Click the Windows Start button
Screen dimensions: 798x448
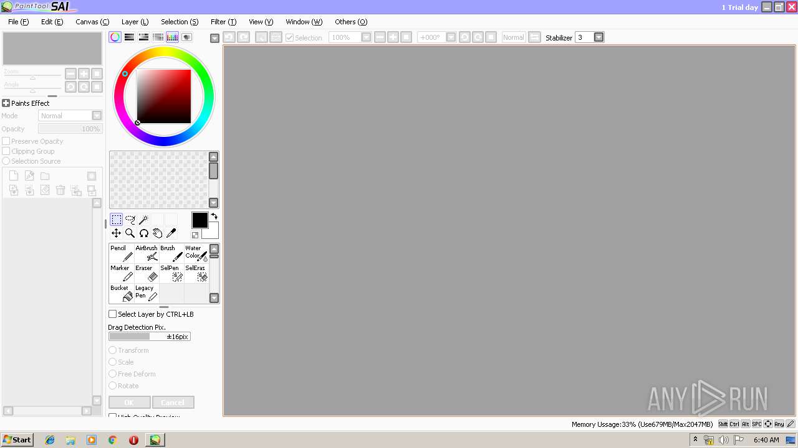[x=17, y=439]
